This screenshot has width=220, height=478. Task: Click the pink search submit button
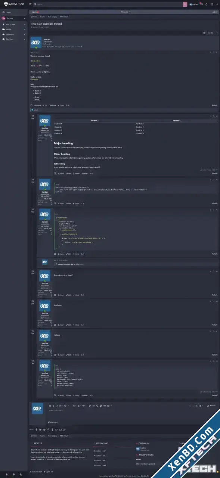tap(185, 4)
